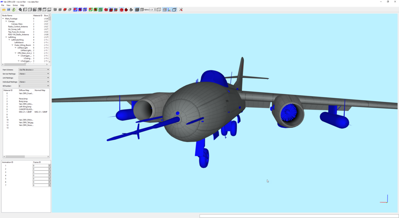Collapse the OTG_Main_Arm_L node

16,53
